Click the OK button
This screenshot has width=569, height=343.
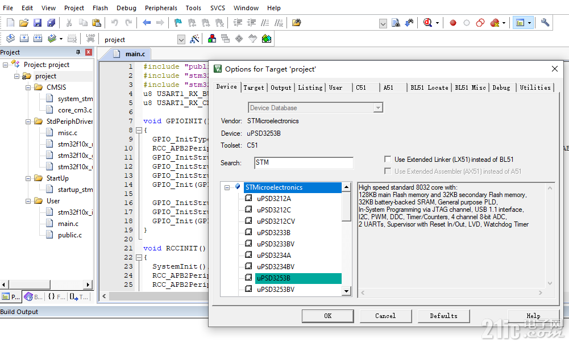point(327,316)
